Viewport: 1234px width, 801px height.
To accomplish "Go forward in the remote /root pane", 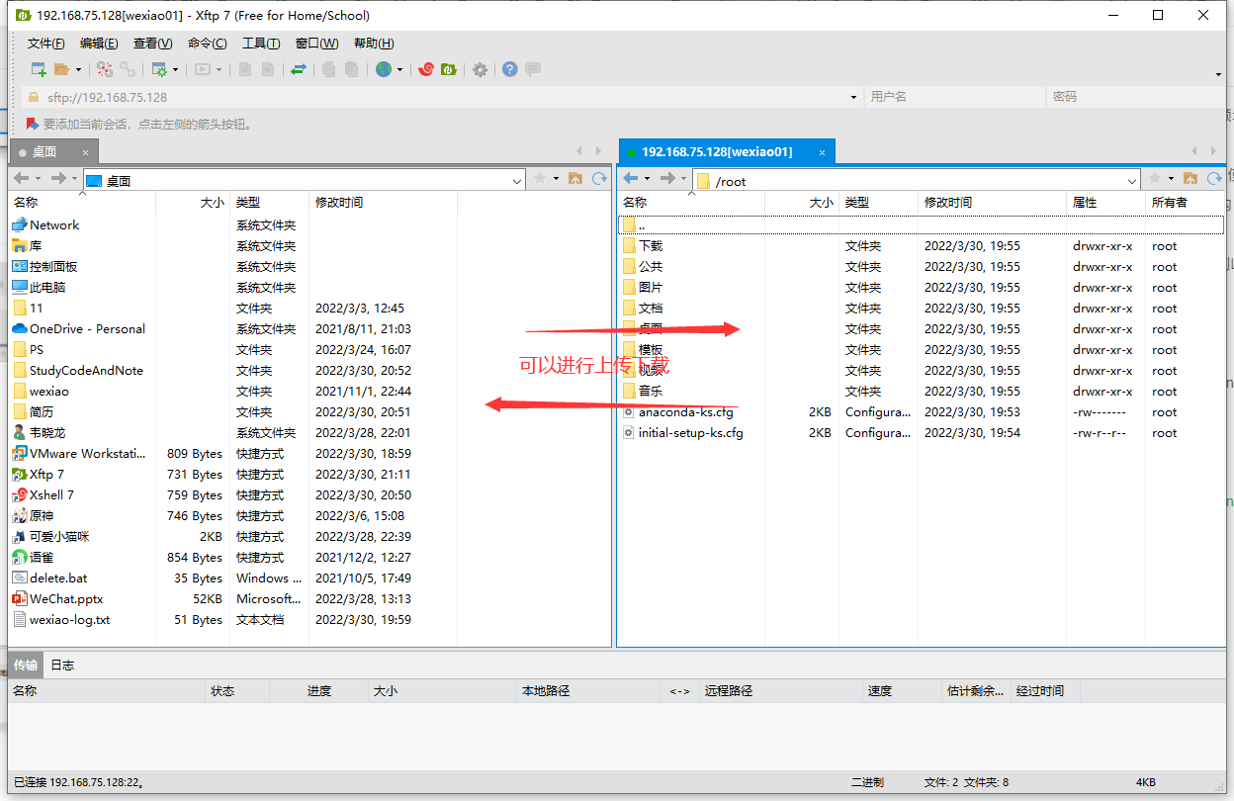I will [x=667, y=179].
